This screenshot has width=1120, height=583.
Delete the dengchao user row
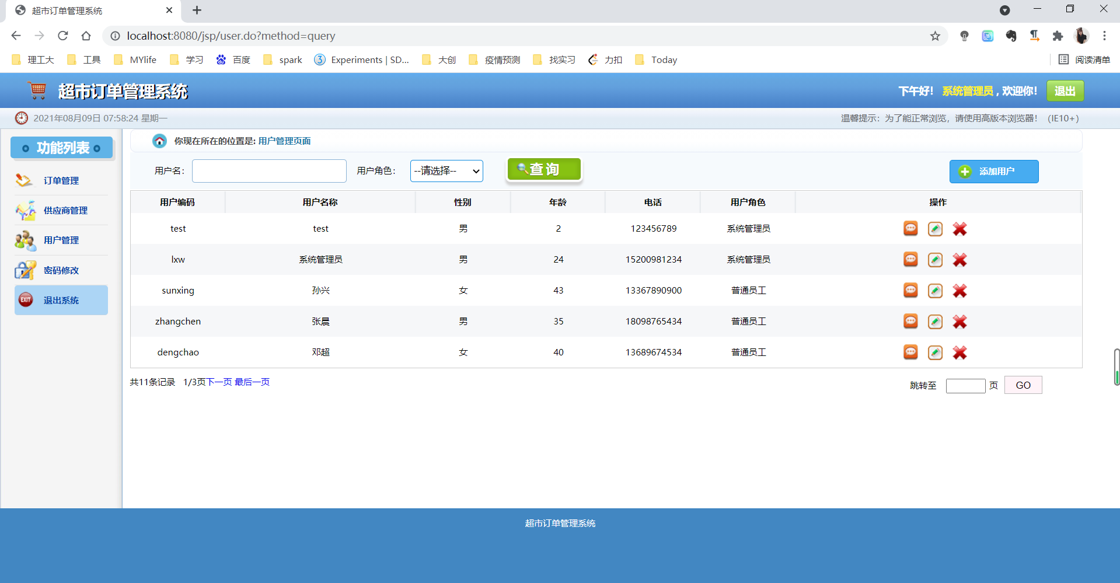click(959, 352)
